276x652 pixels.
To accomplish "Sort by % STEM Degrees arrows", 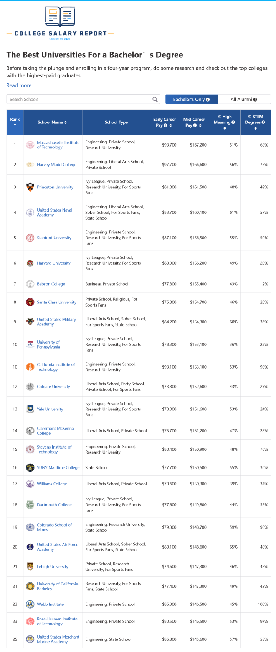I will [255, 128].
